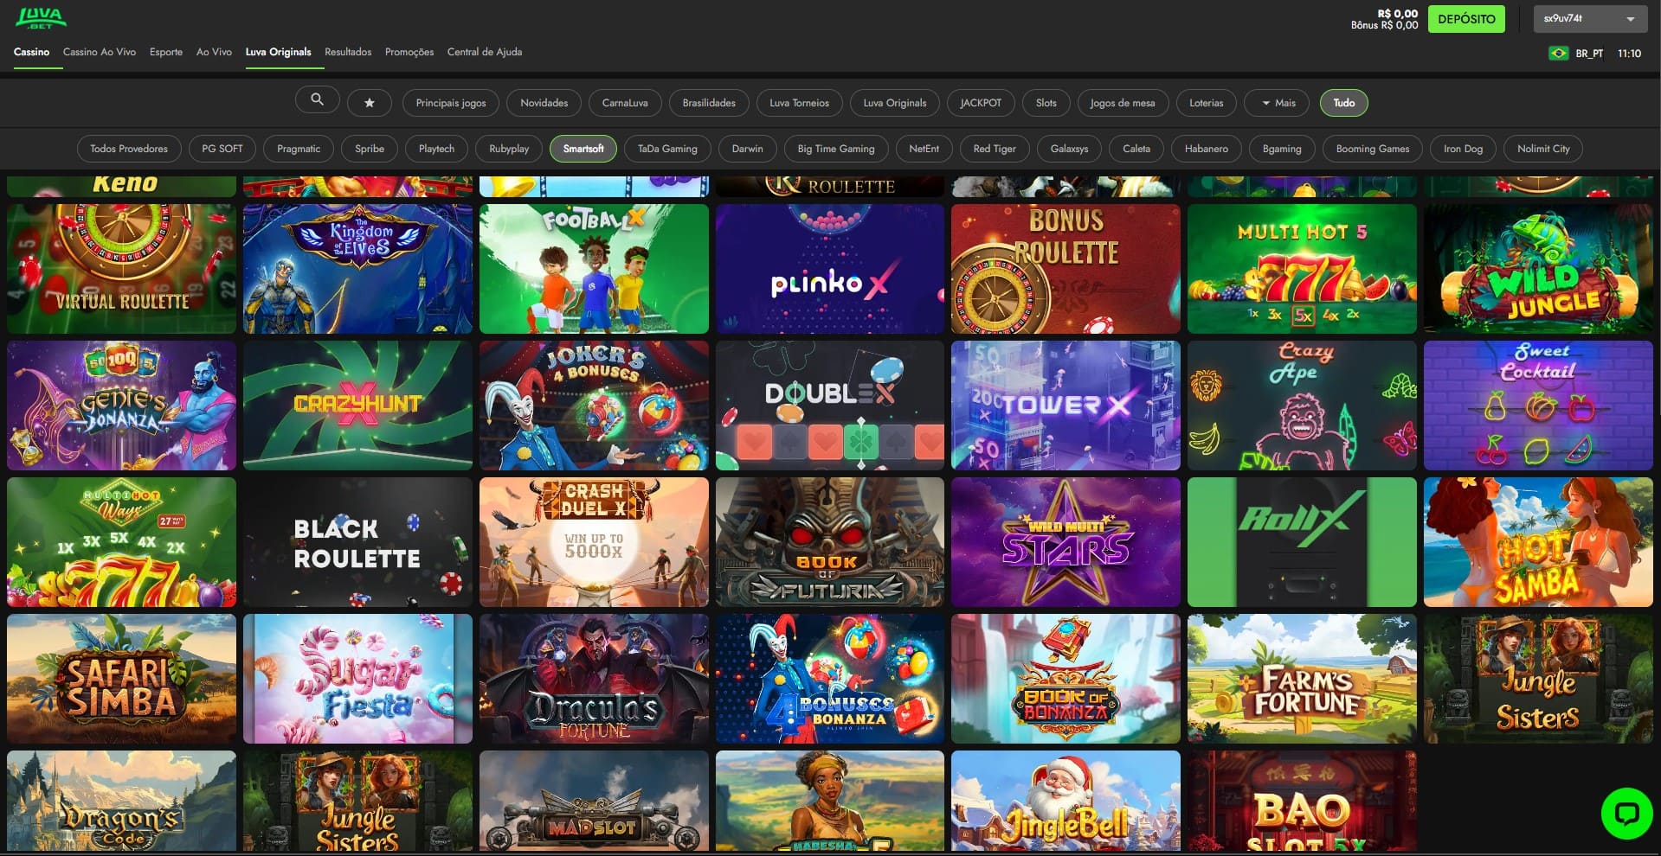Select the CarnaLuva category
Viewport: 1661px width, 856px height.
coord(625,103)
